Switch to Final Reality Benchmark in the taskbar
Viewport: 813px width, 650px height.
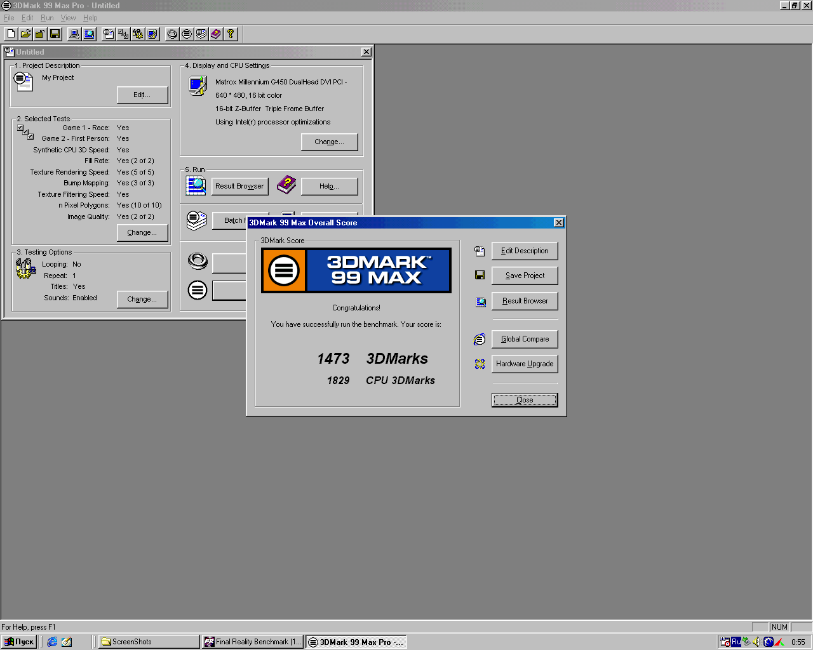point(252,642)
